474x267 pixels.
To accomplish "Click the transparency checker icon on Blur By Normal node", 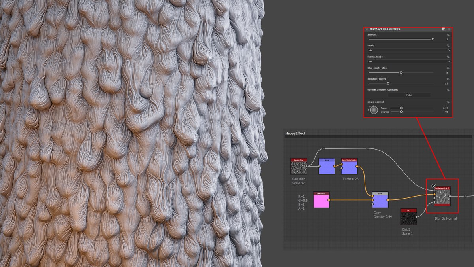I will pos(434,185).
